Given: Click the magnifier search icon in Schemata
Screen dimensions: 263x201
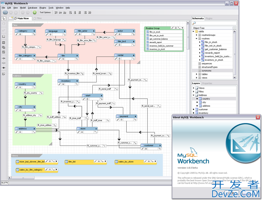Looking at the screenshot, I should click(194, 23).
